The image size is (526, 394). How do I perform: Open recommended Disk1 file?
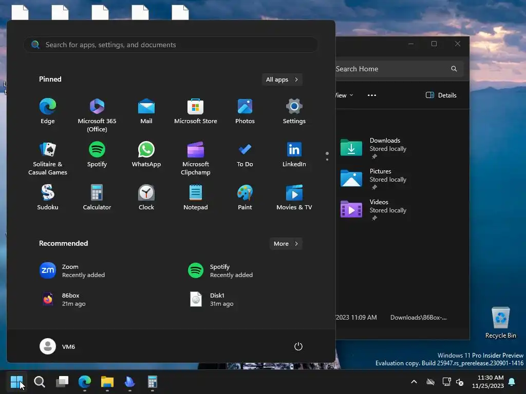pyautogui.click(x=211, y=299)
